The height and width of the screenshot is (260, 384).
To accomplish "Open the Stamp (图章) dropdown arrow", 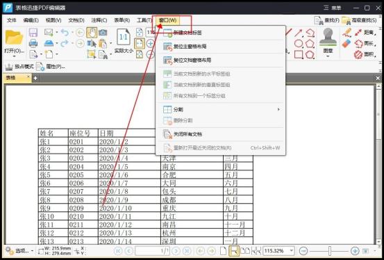I will pyautogui.click(x=328, y=56).
